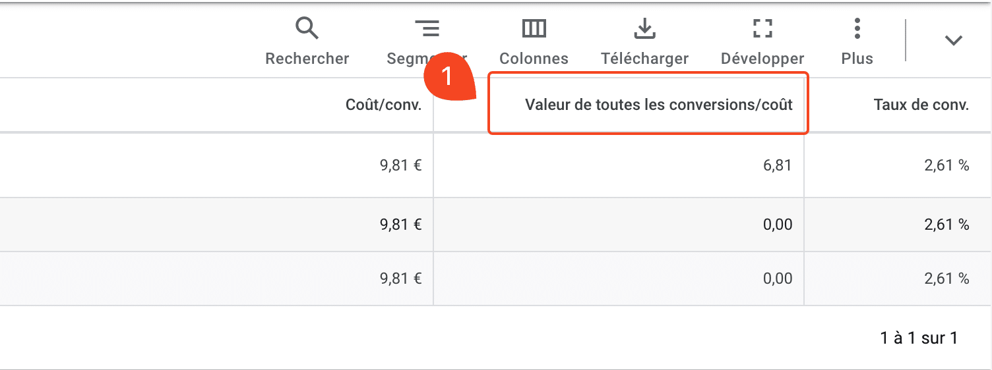Click the "1 à 1 sur 1" pagination text

(x=918, y=338)
